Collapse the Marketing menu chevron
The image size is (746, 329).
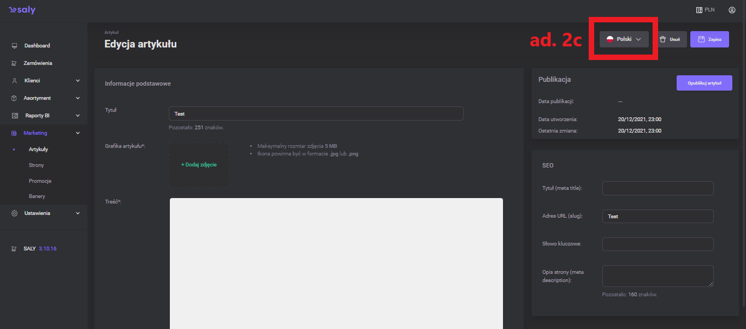tap(78, 133)
